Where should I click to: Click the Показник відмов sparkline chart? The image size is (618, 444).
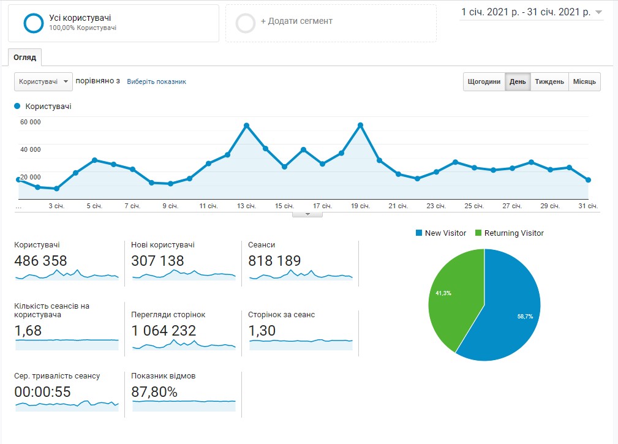coord(184,404)
